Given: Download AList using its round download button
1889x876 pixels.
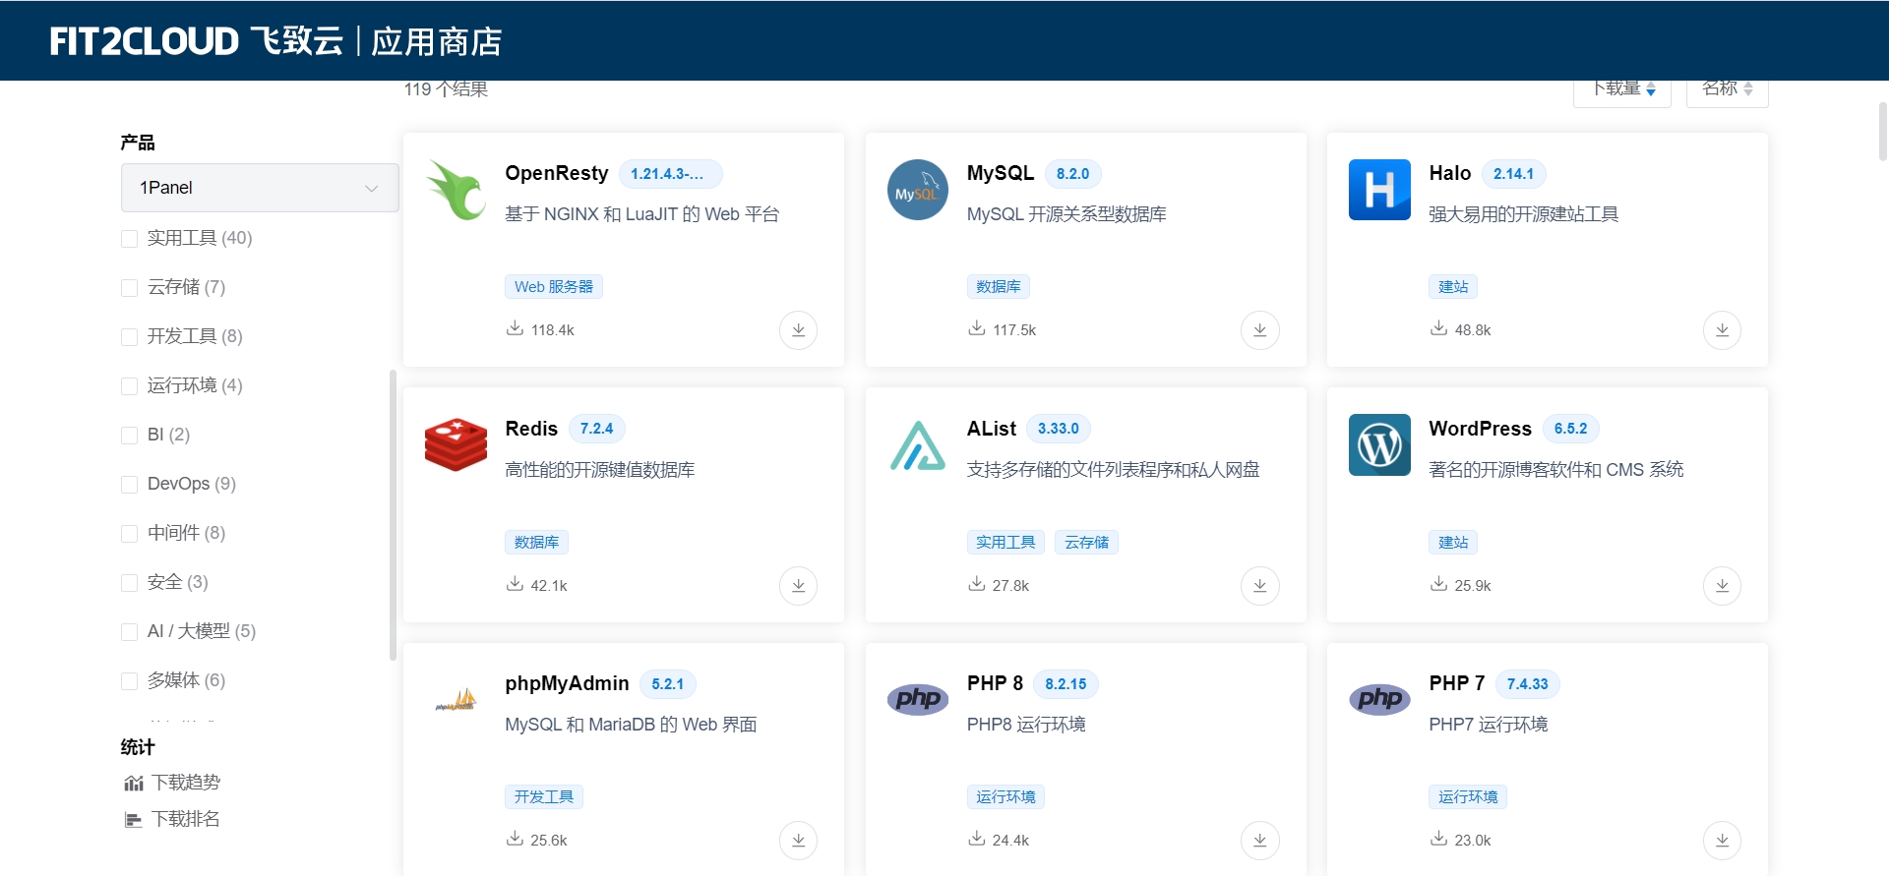Looking at the screenshot, I should [1260, 586].
